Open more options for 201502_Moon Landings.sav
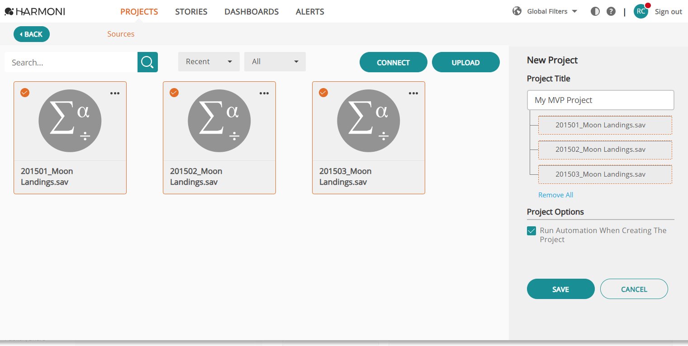Image resolution: width=688 pixels, height=346 pixels. (264, 93)
